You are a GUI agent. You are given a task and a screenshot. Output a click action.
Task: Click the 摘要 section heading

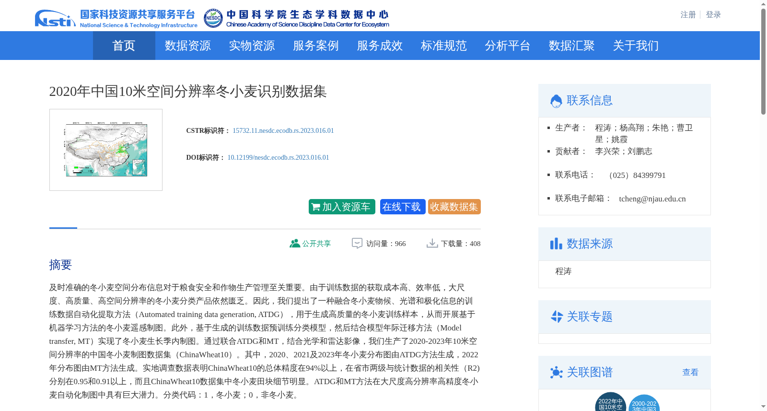pyautogui.click(x=60, y=265)
